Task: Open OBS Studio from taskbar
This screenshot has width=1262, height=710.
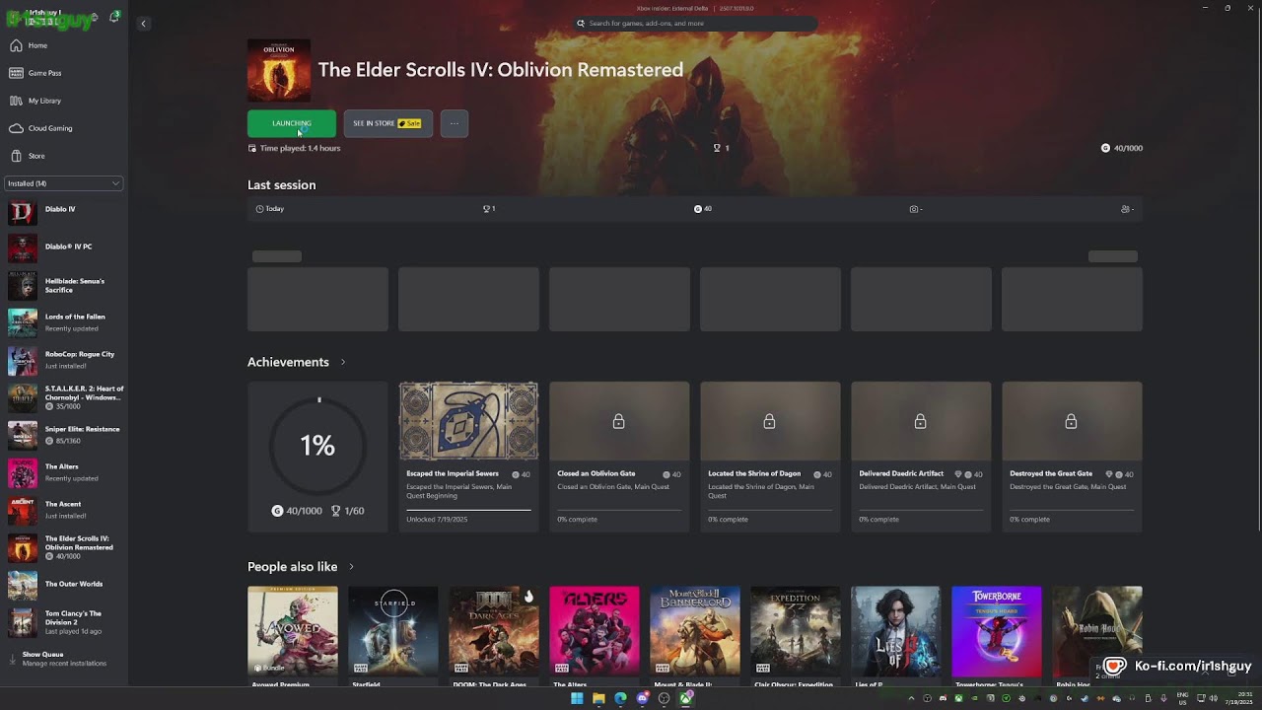Action: [664, 698]
